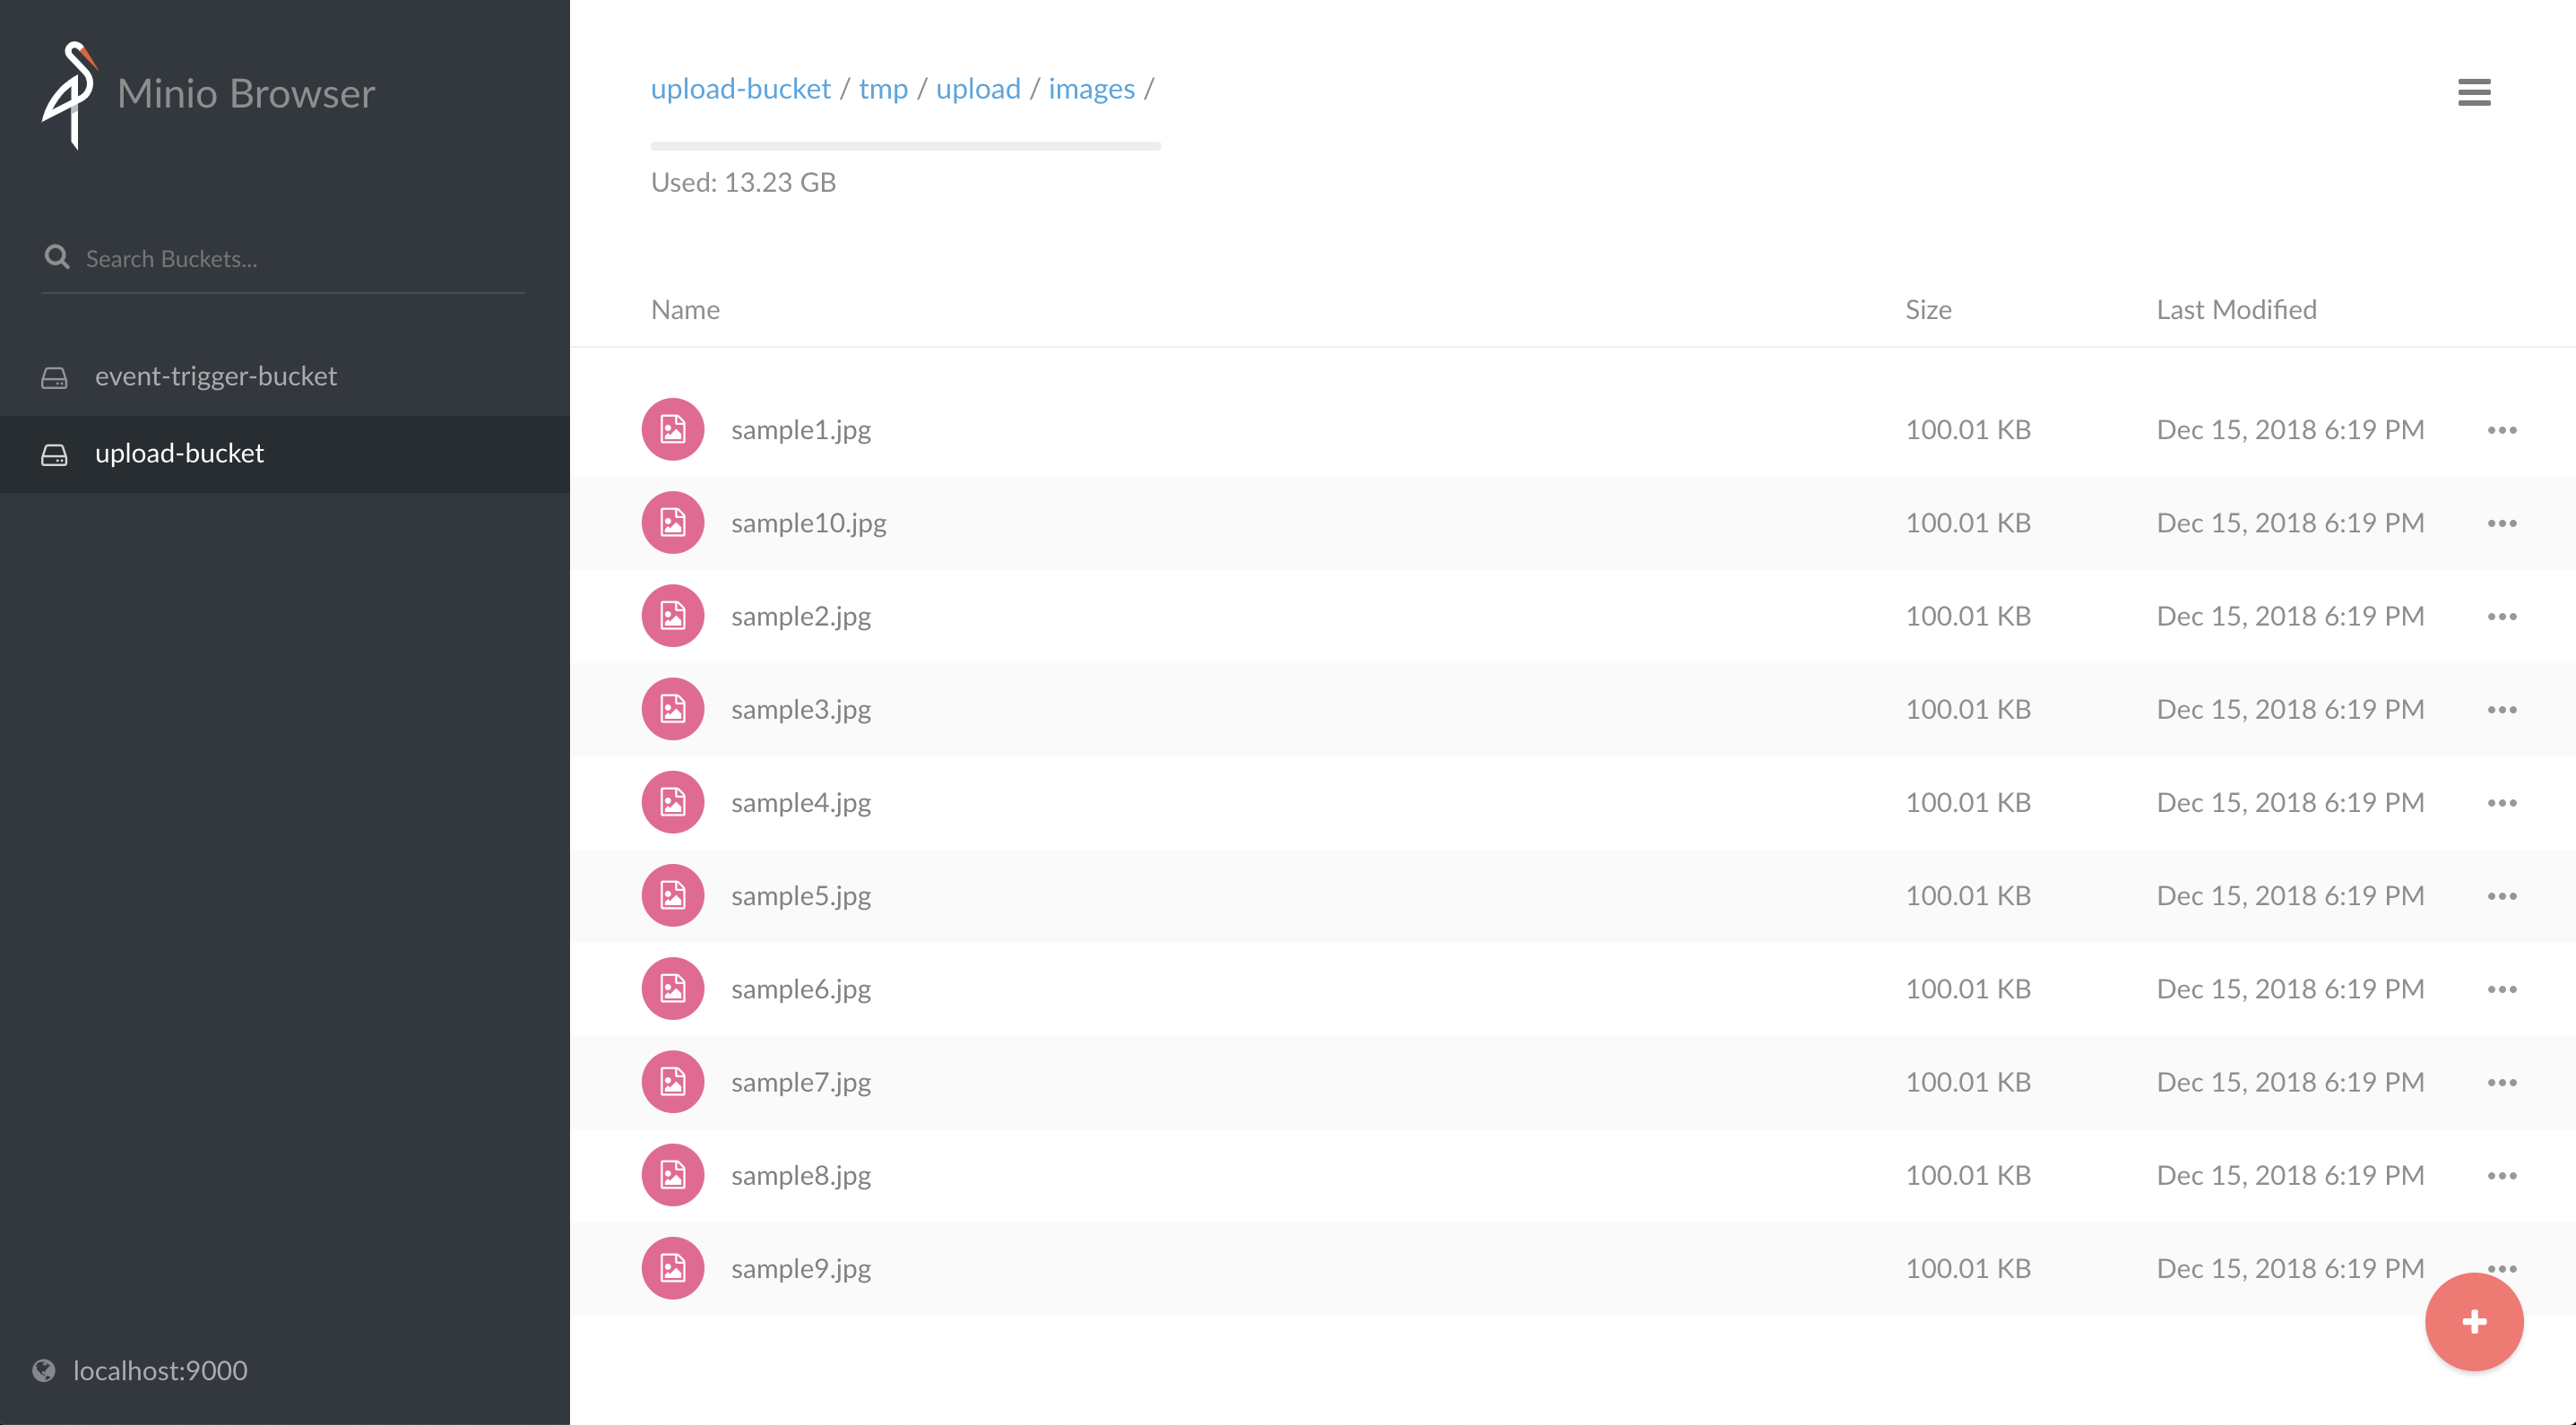Viewport: 2576px width, 1425px height.
Task: Click the sample4.jpg file name
Action: (801, 803)
